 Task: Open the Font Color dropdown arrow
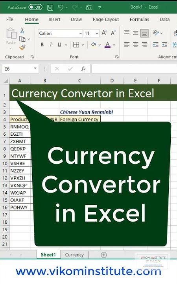tap(114, 45)
